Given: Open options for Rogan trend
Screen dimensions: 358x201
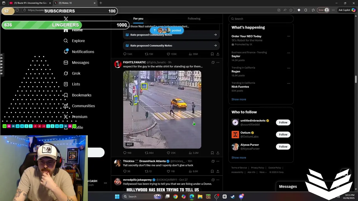Looking at the screenshot, I should [x=289, y=68].
